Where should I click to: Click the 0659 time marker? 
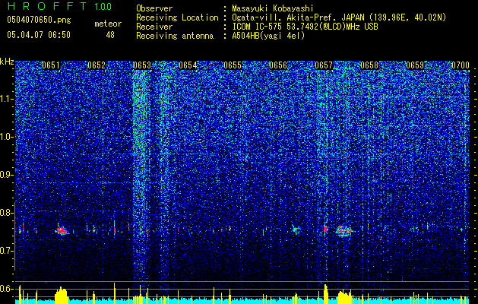[415, 65]
